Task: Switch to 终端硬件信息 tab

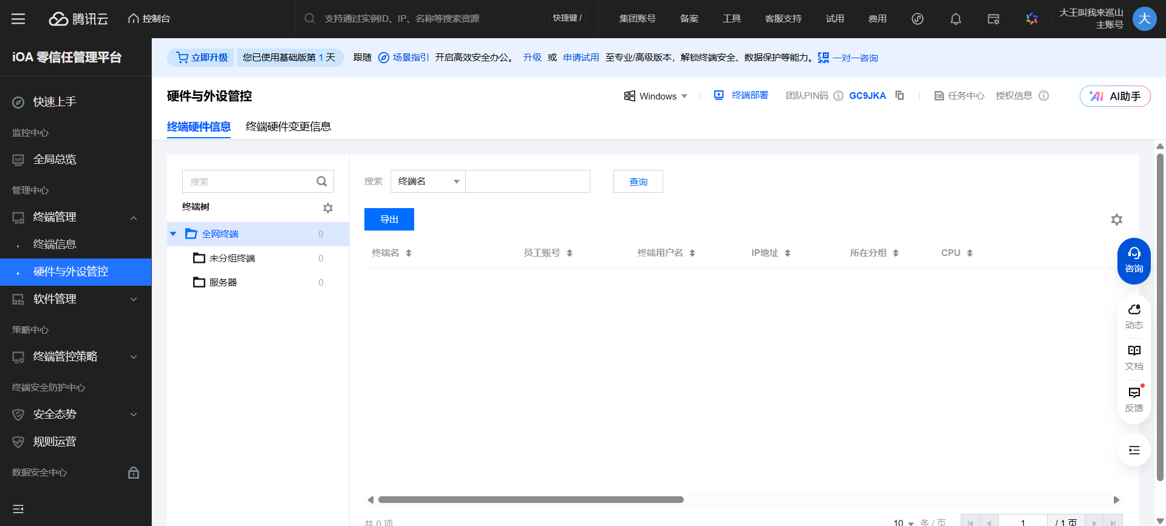Action: pyautogui.click(x=199, y=127)
